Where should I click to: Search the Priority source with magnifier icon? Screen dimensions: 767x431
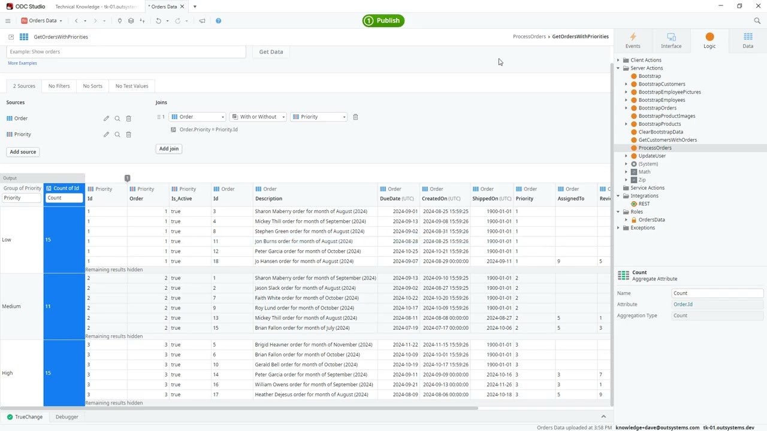(117, 135)
